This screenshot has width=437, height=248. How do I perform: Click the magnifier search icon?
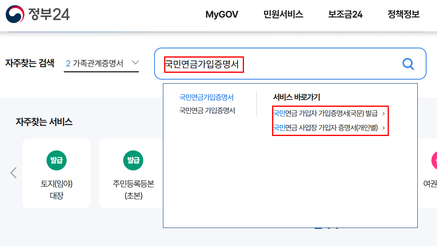click(x=408, y=64)
